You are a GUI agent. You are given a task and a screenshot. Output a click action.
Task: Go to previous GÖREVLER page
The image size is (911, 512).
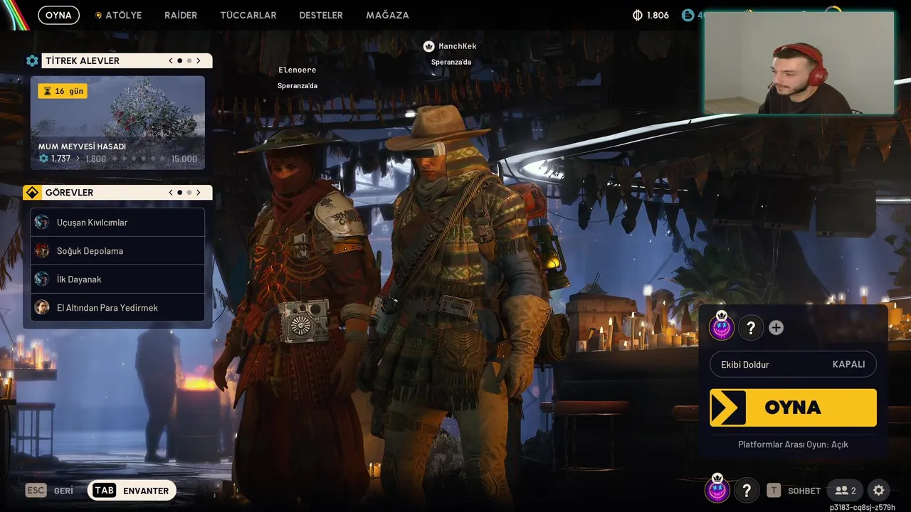click(171, 193)
